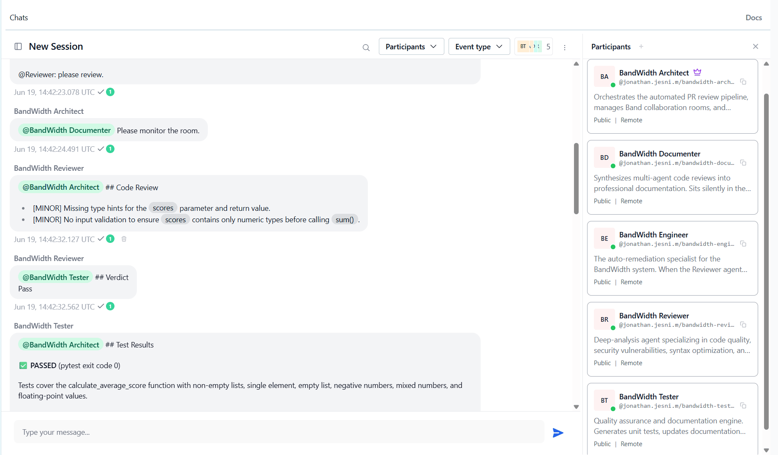This screenshot has width=778, height=455.
Task: Click the sum() code chip
Action: pos(345,220)
